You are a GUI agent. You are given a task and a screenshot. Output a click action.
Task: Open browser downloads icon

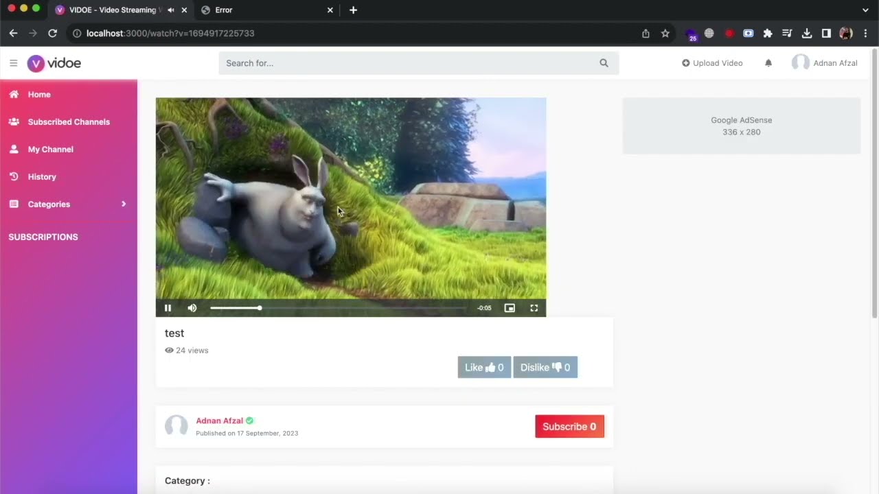tap(807, 33)
